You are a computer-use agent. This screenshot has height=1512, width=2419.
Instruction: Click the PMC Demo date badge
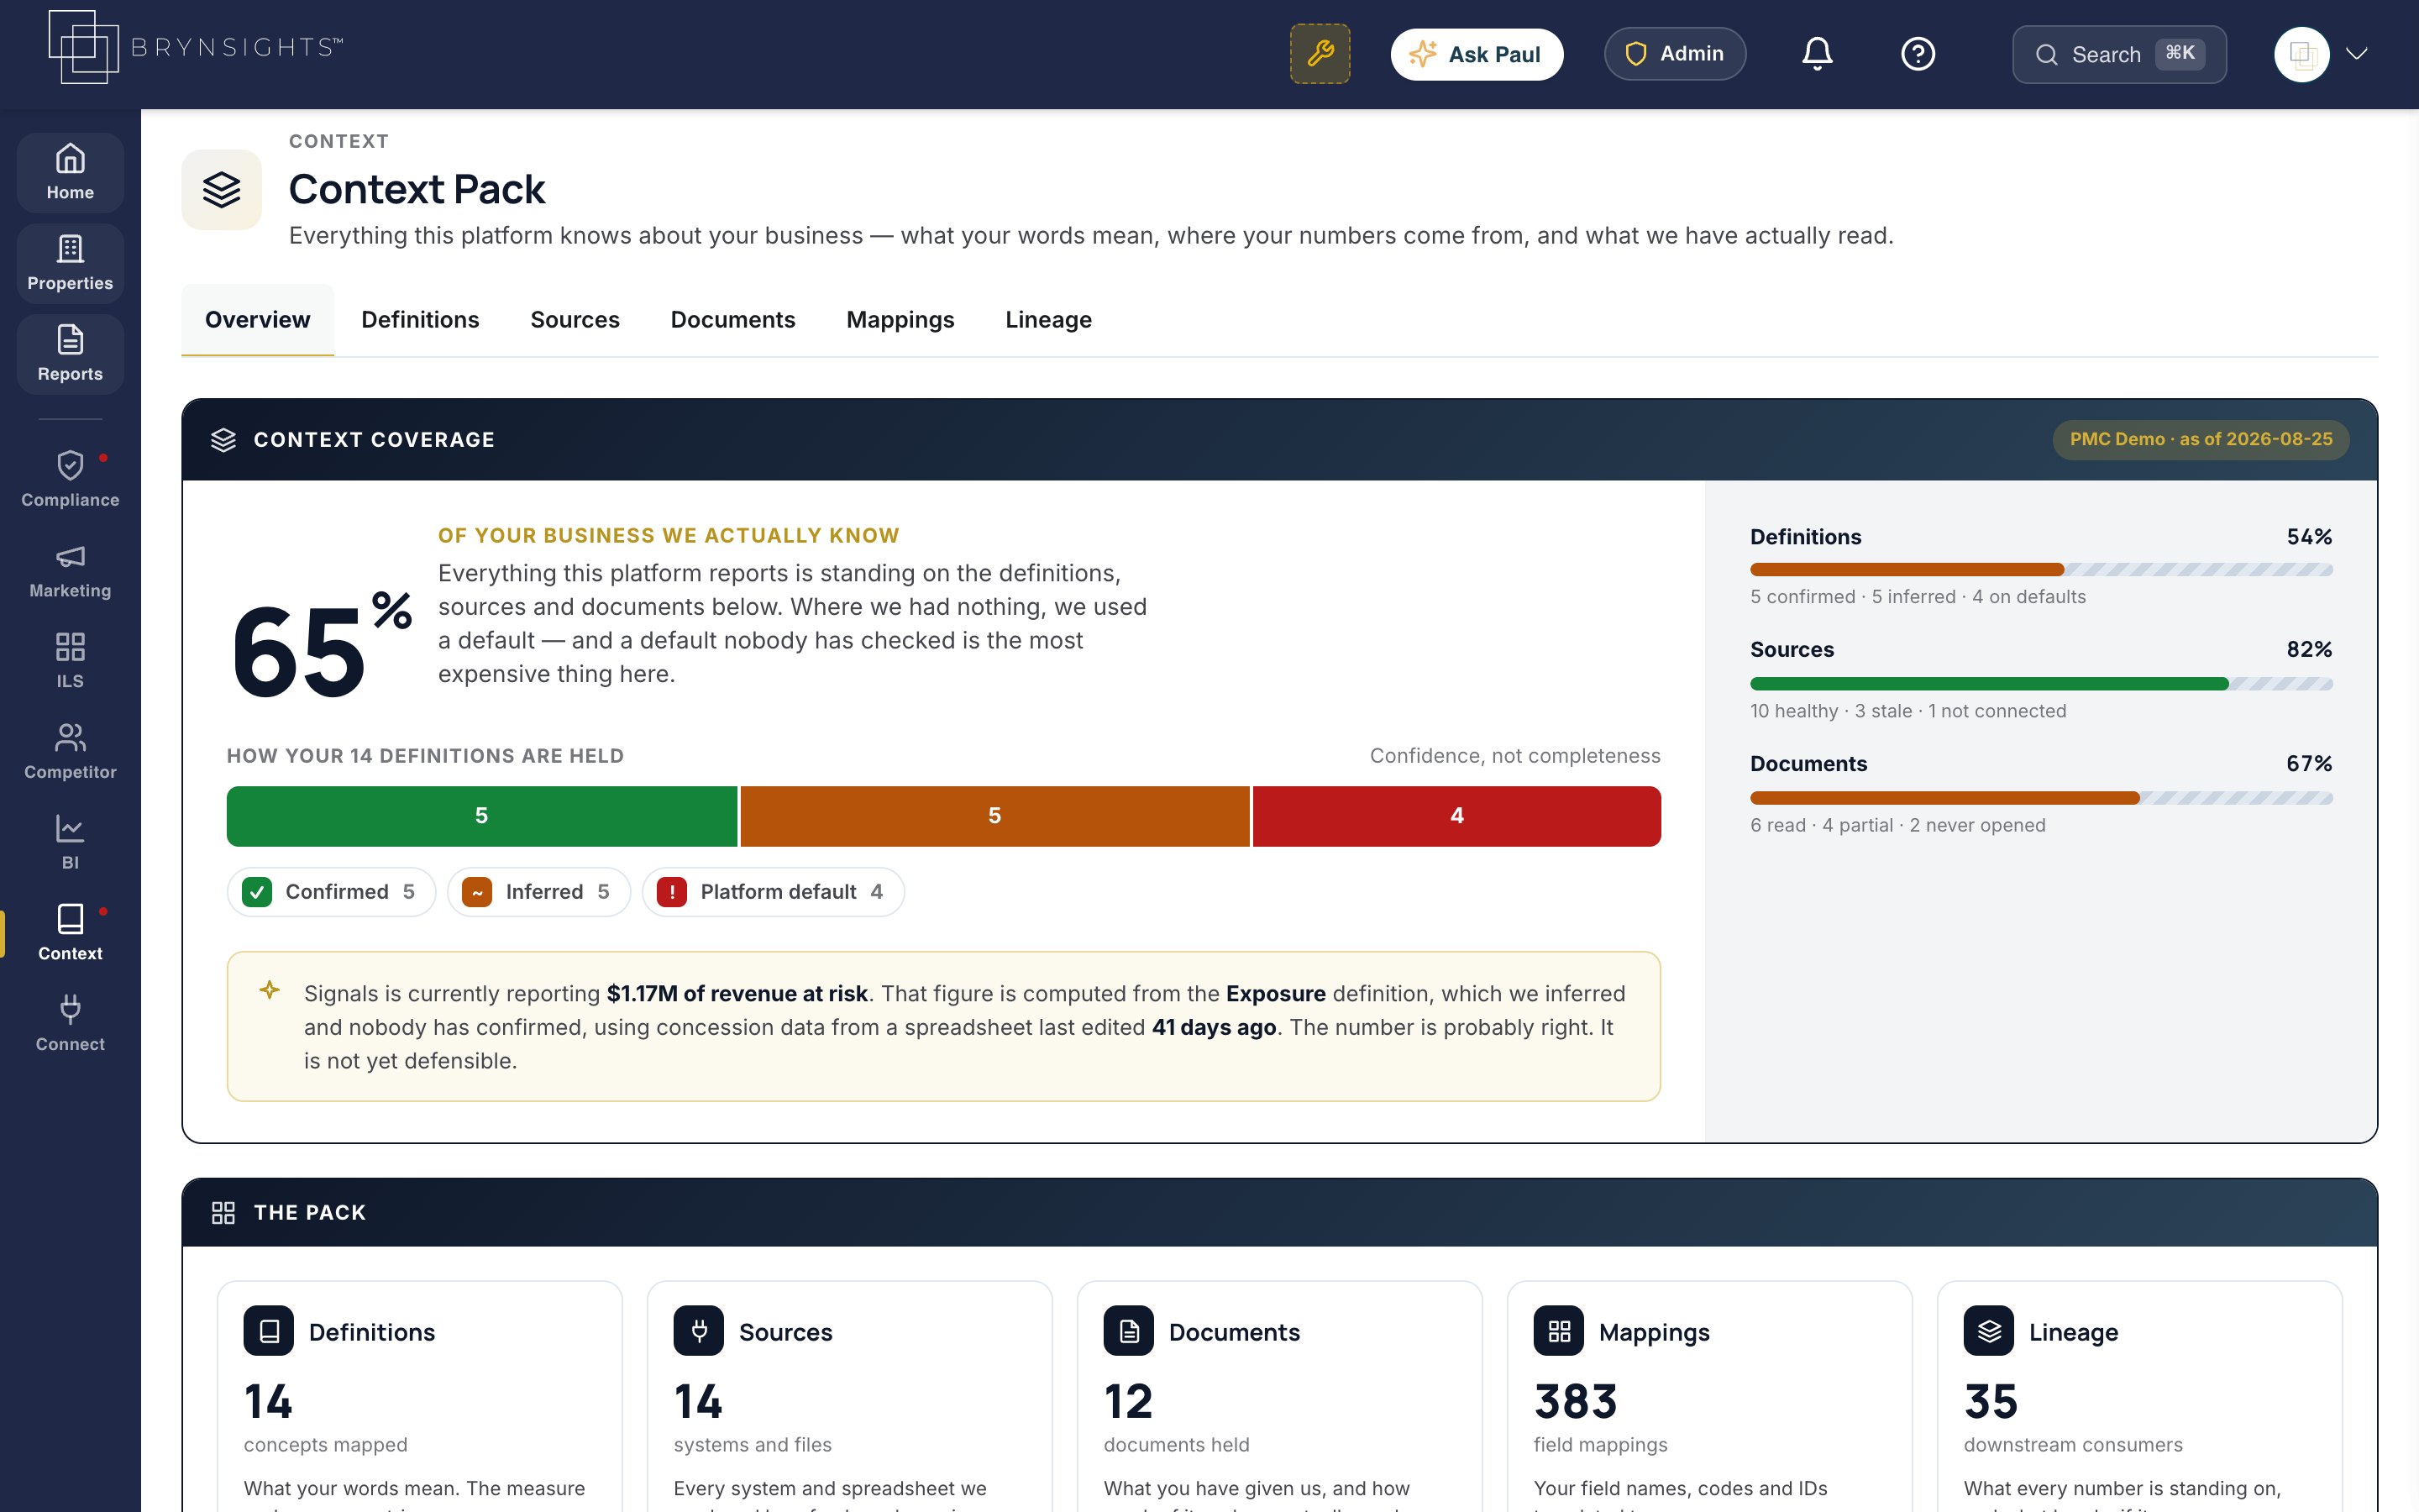[2201, 440]
